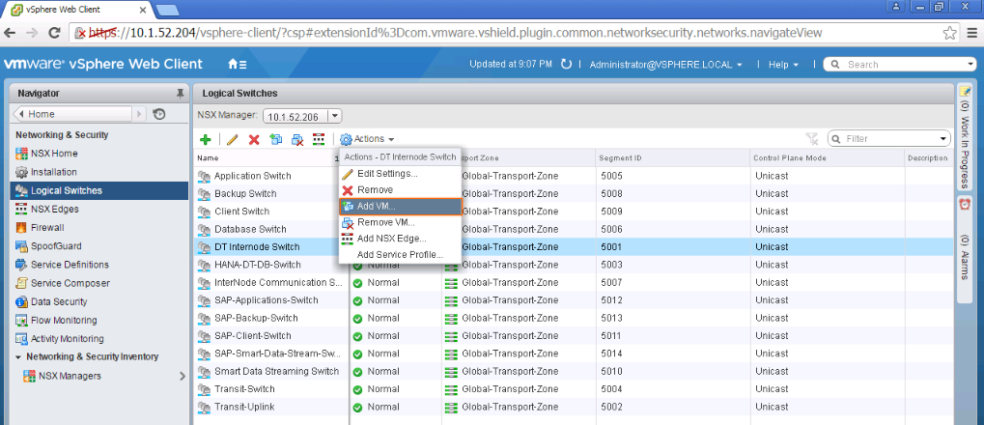Select the Database Switch row
984x425 pixels.
pyautogui.click(x=575, y=229)
